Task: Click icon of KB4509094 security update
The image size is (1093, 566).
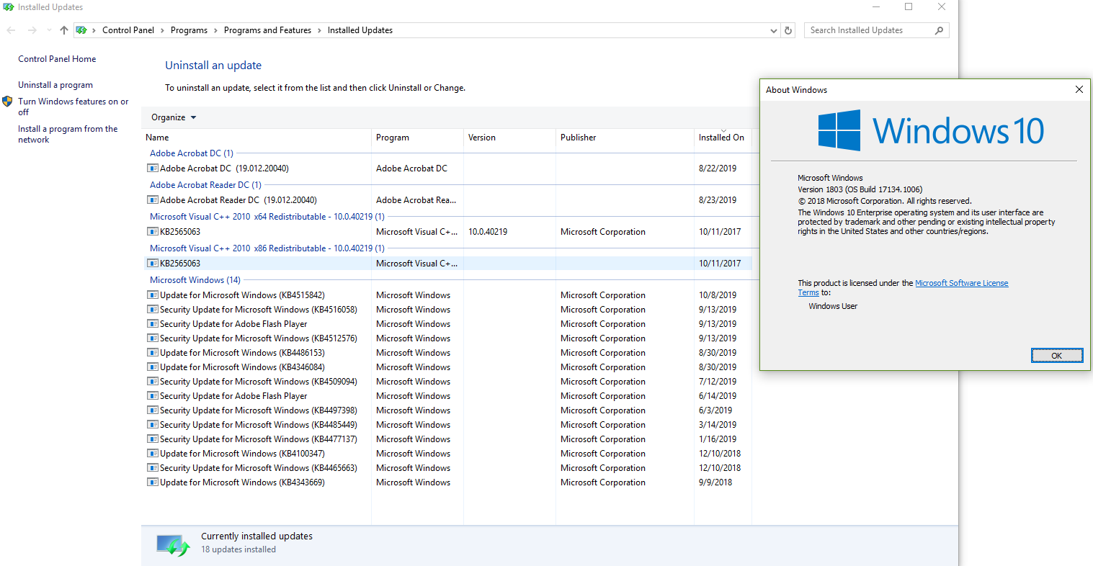Action: click(153, 382)
